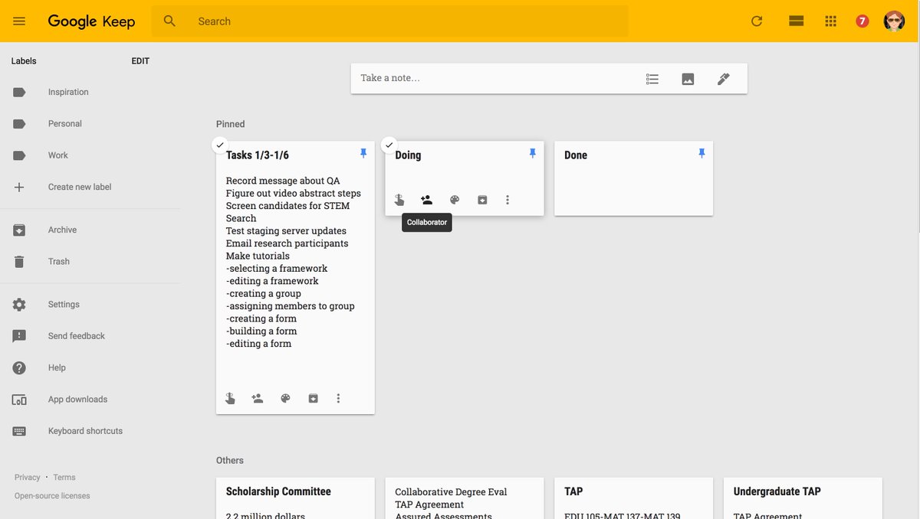Open the Privacy link
This screenshot has width=920, height=519.
click(x=28, y=477)
